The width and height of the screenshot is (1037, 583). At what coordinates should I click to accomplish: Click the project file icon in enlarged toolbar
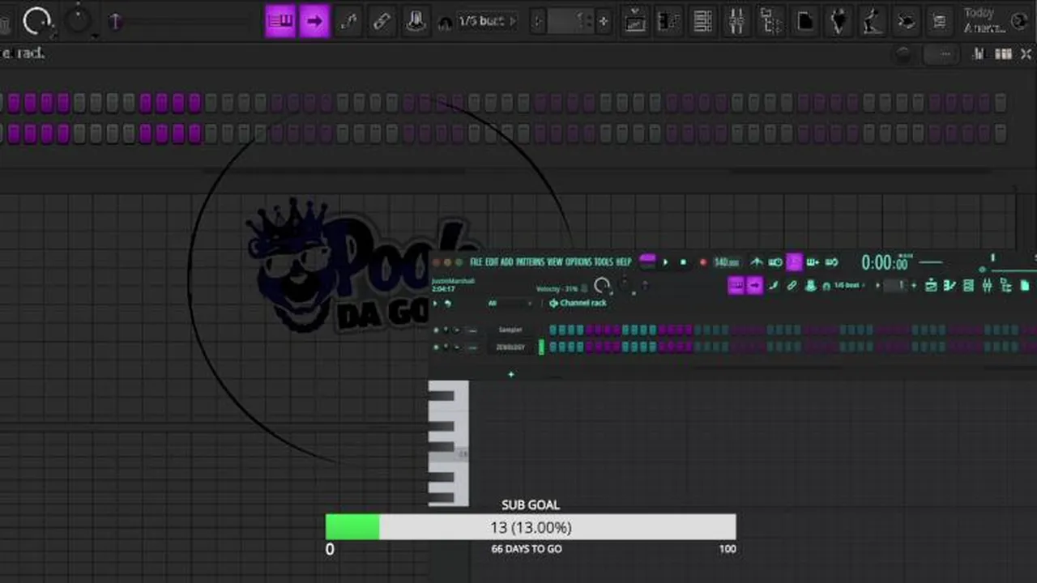[804, 21]
